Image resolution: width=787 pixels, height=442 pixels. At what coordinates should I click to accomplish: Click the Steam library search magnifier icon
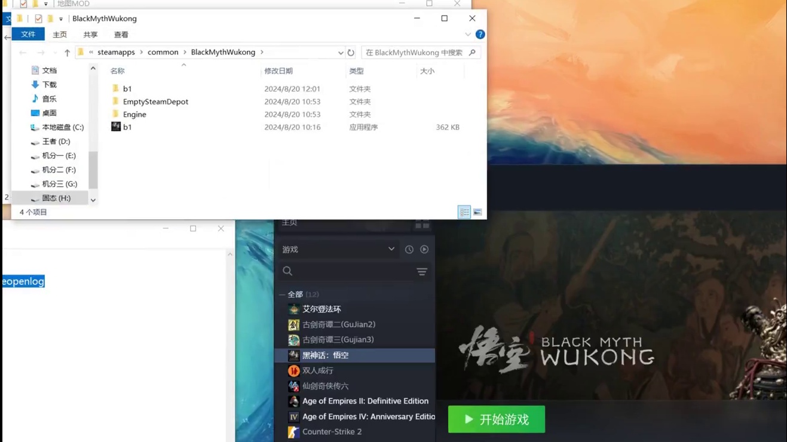[287, 271]
